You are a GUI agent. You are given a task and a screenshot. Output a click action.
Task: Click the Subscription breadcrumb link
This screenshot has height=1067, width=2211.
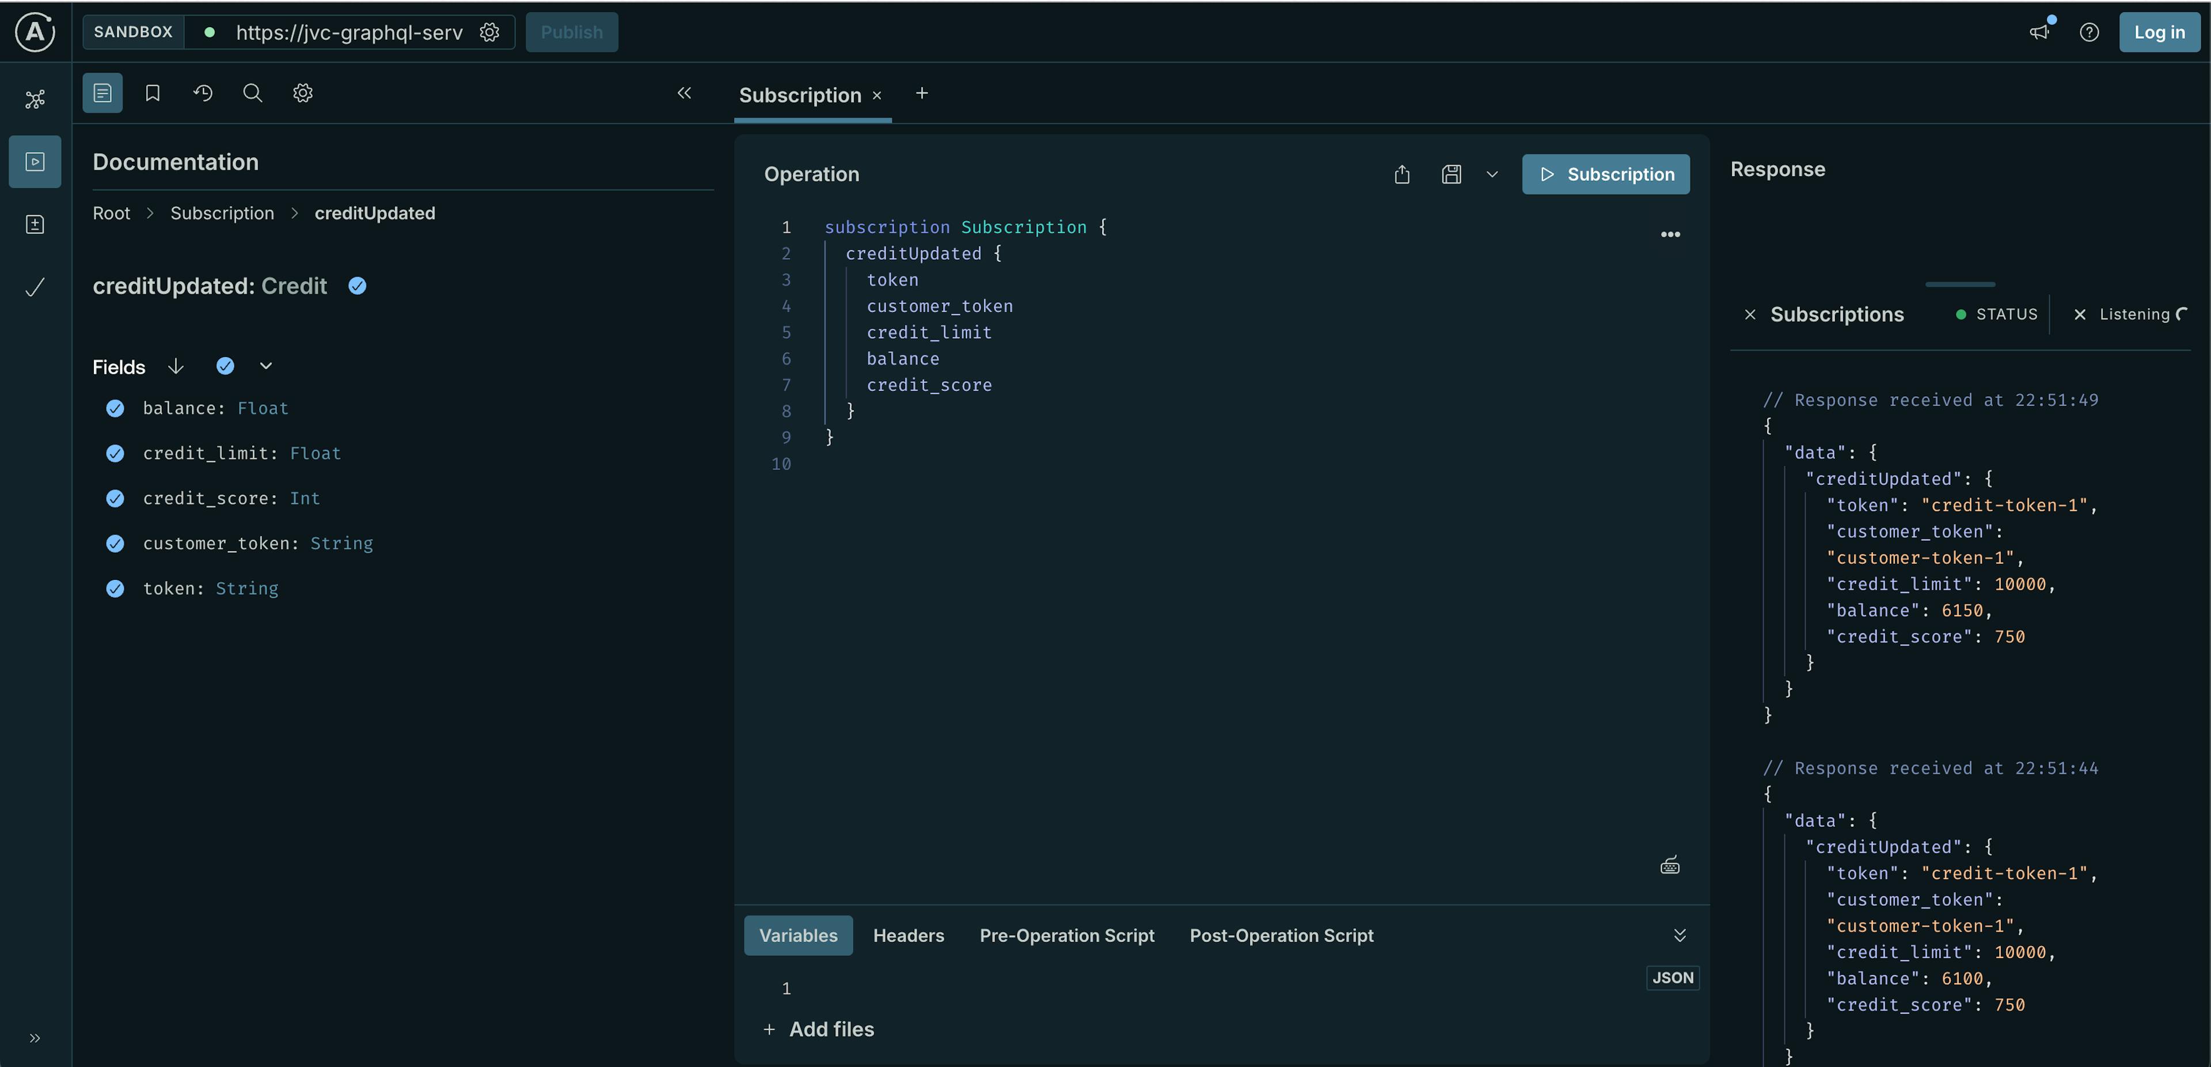pyautogui.click(x=222, y=213)
